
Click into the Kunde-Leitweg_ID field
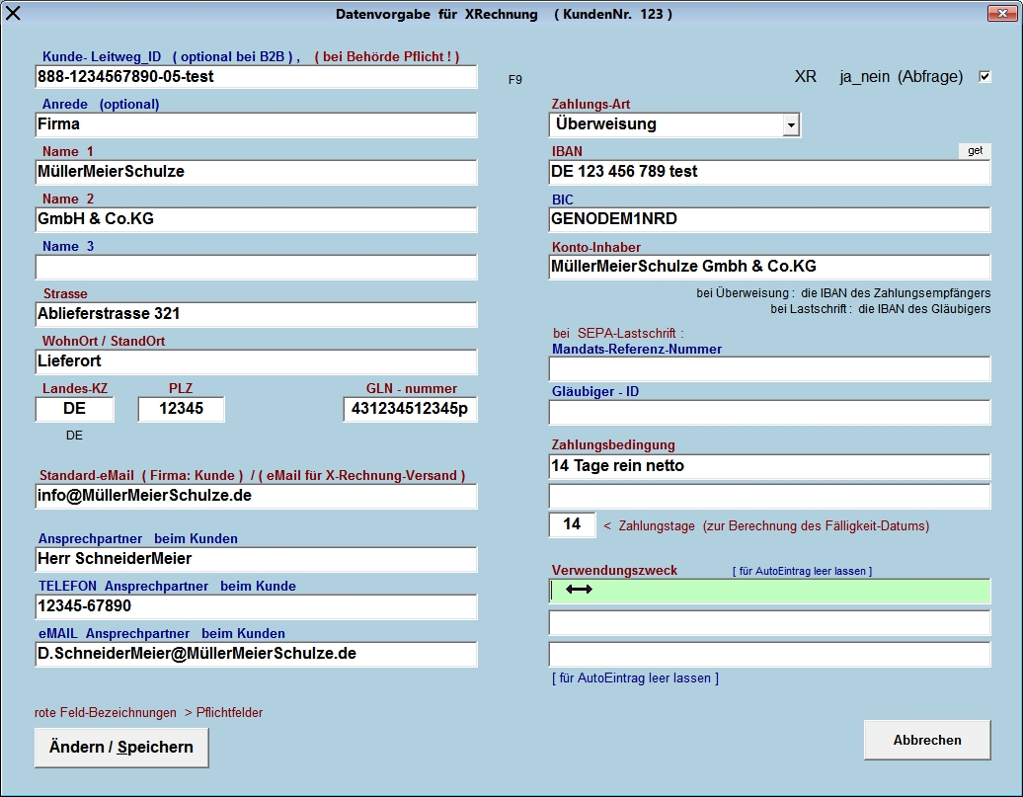pos(256,77)
